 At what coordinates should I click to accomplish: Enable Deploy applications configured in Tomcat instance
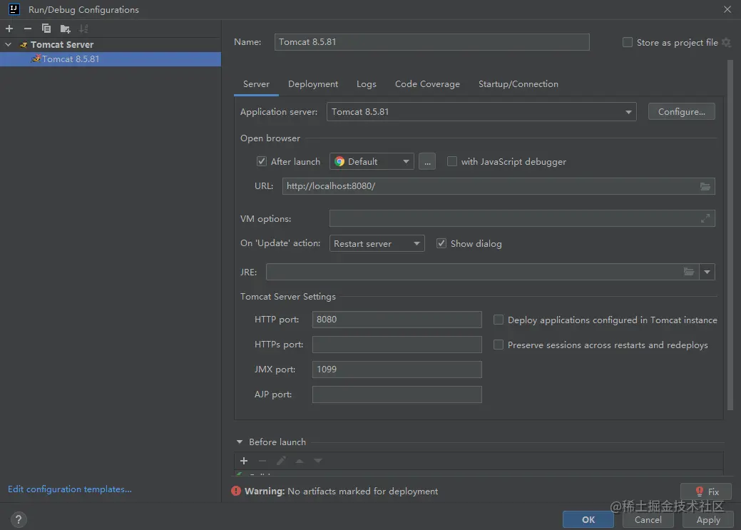[x=498, y=320]
